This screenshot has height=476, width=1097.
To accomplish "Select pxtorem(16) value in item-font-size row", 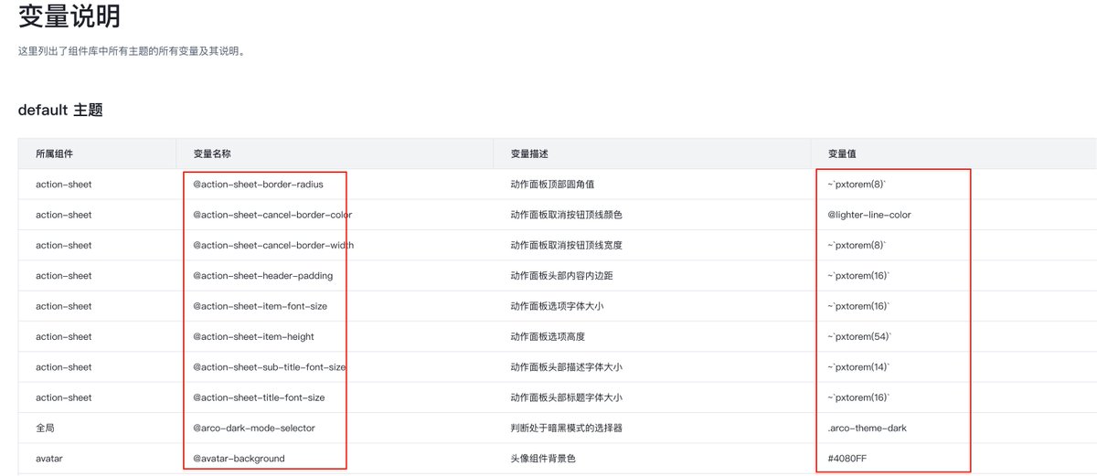I will coord(857,306).
